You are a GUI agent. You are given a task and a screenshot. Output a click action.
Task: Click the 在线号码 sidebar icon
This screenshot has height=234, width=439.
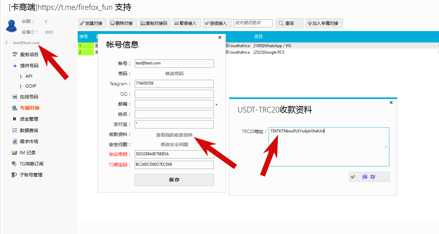[14, 97]
